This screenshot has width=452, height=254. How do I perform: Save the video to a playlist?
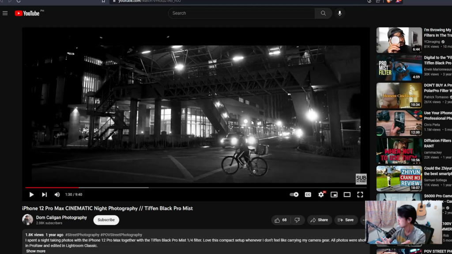pyautogui.click(x=346, y=220)
